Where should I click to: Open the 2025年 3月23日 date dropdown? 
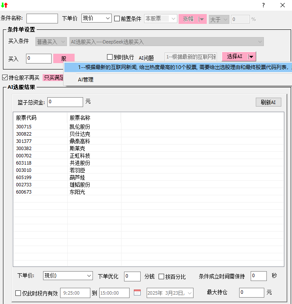tap(170, 293)
